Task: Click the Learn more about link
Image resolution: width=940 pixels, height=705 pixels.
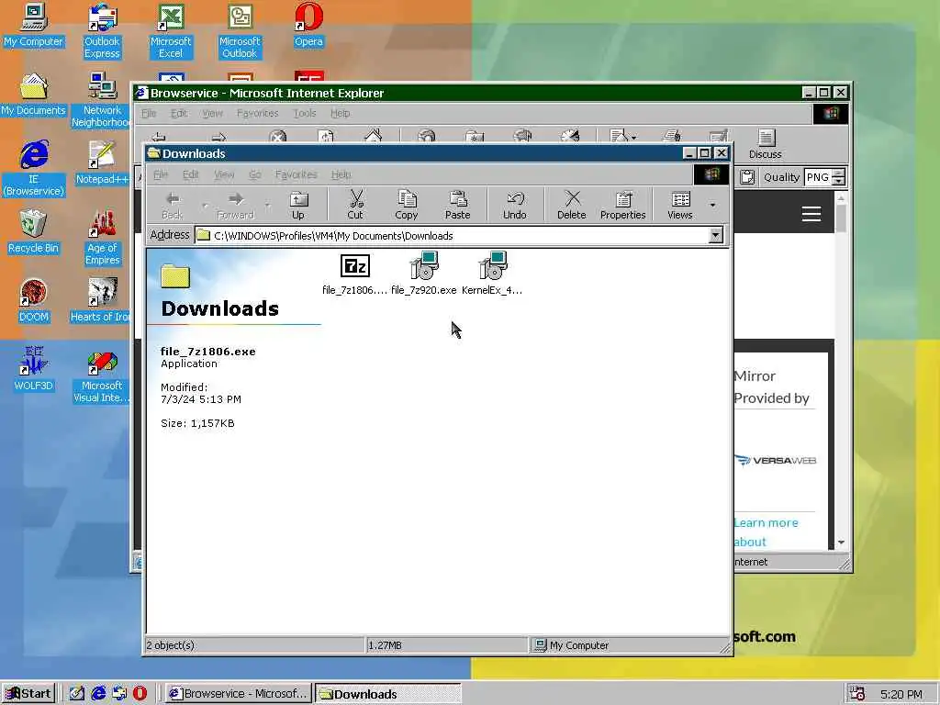Action: (x=767, y=532)
